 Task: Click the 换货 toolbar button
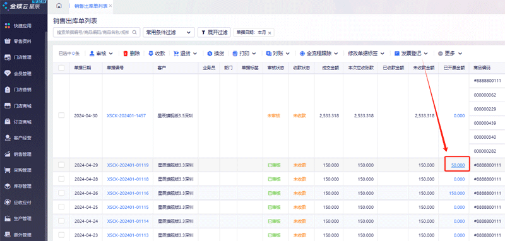[x=215, y=54]
